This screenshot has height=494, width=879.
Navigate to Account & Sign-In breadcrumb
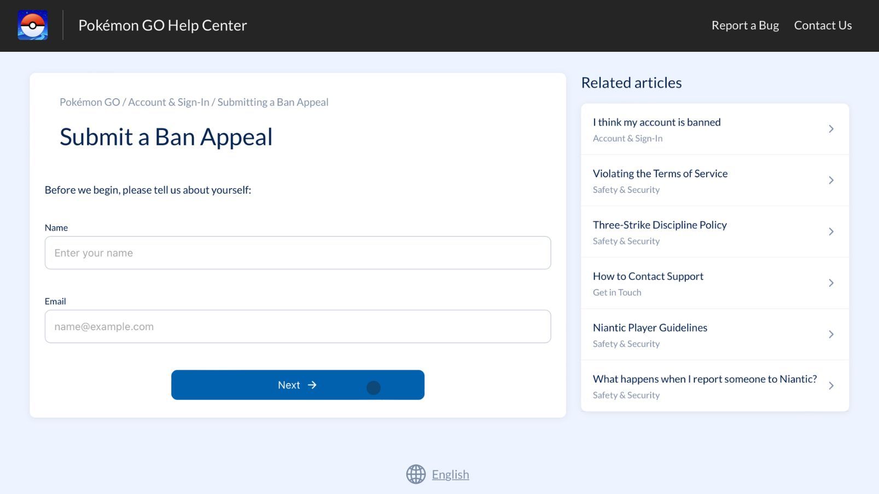point(168,102)
